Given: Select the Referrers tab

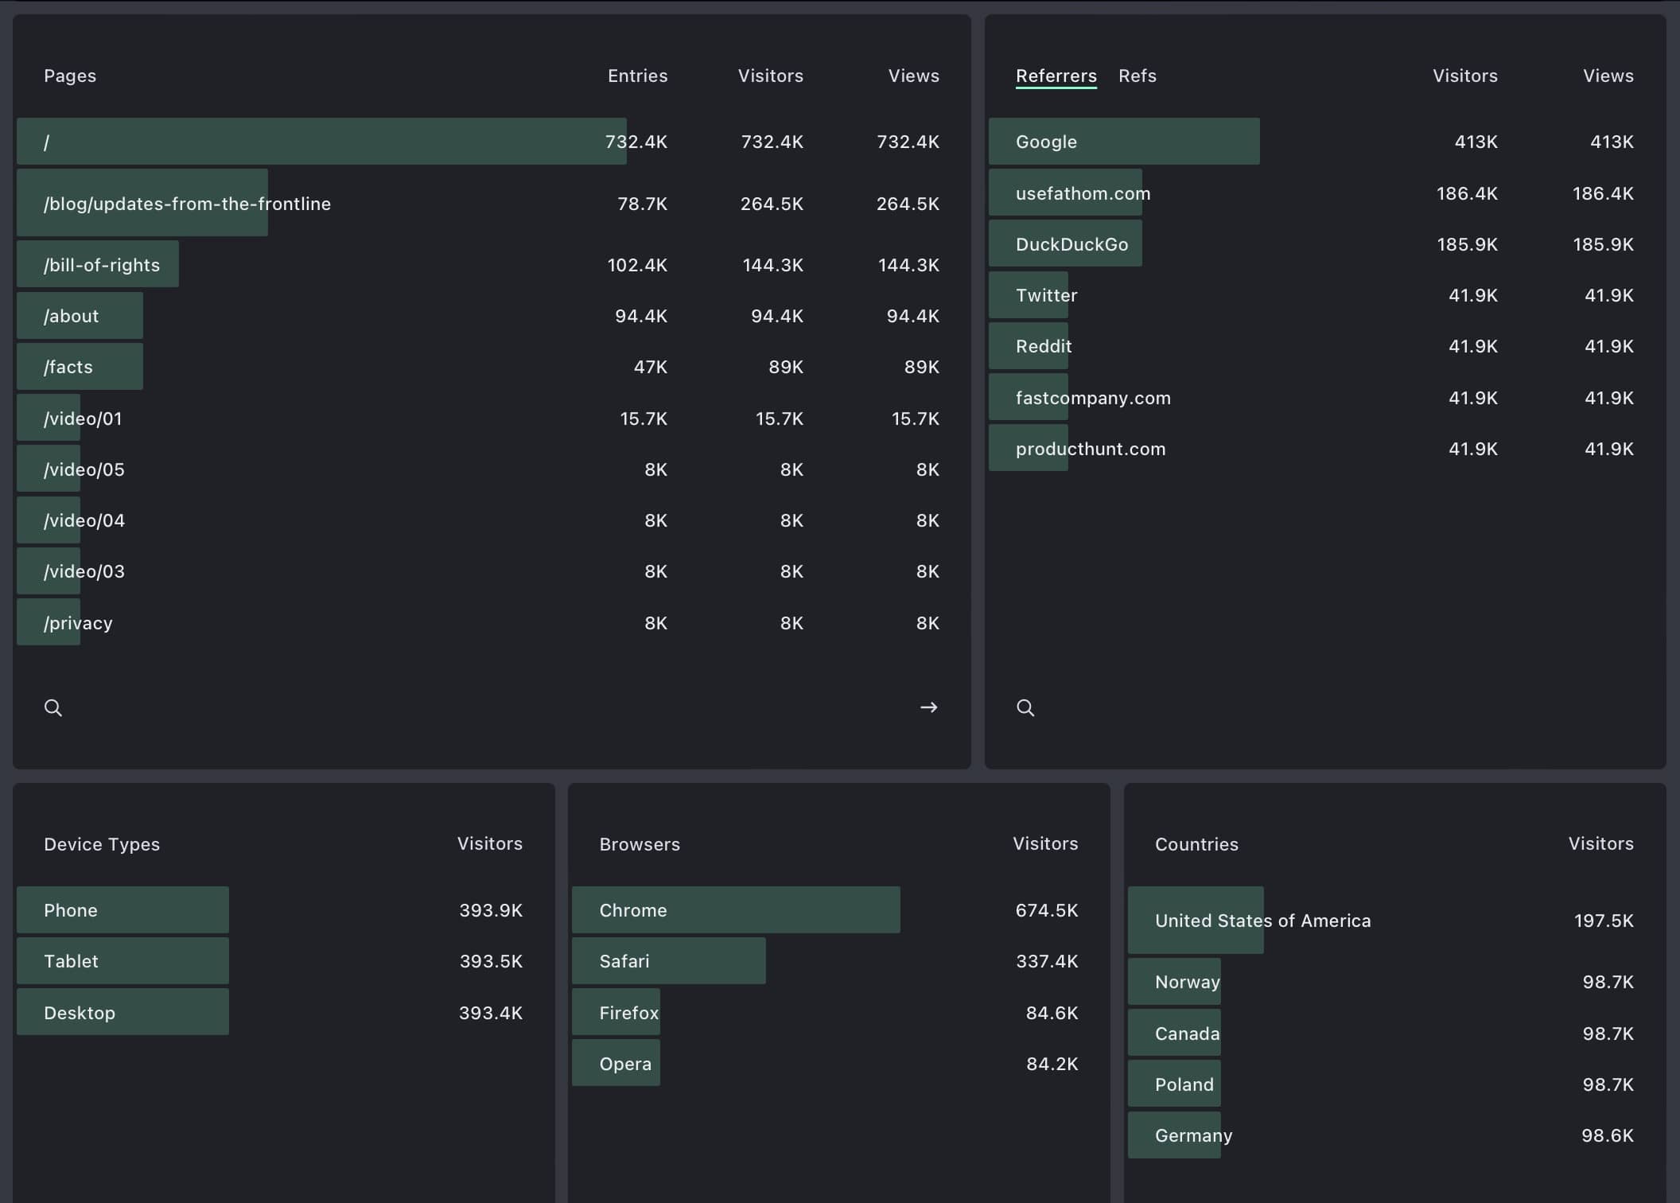Looking at the screenshot, I should tap(1056, 76).
